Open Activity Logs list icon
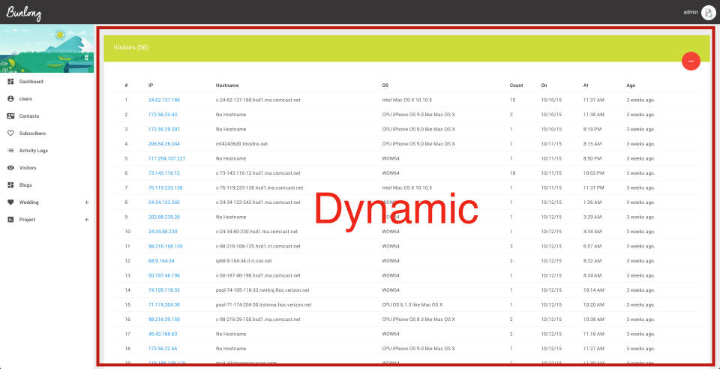The image size is (720, 369). click(10, 150)
